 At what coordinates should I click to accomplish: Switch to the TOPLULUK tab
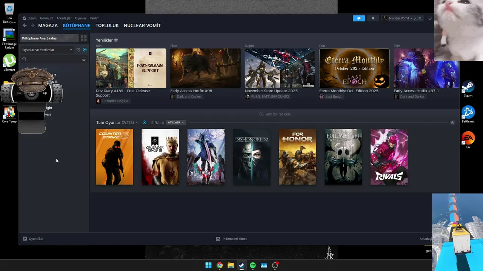tap(107, 26)
